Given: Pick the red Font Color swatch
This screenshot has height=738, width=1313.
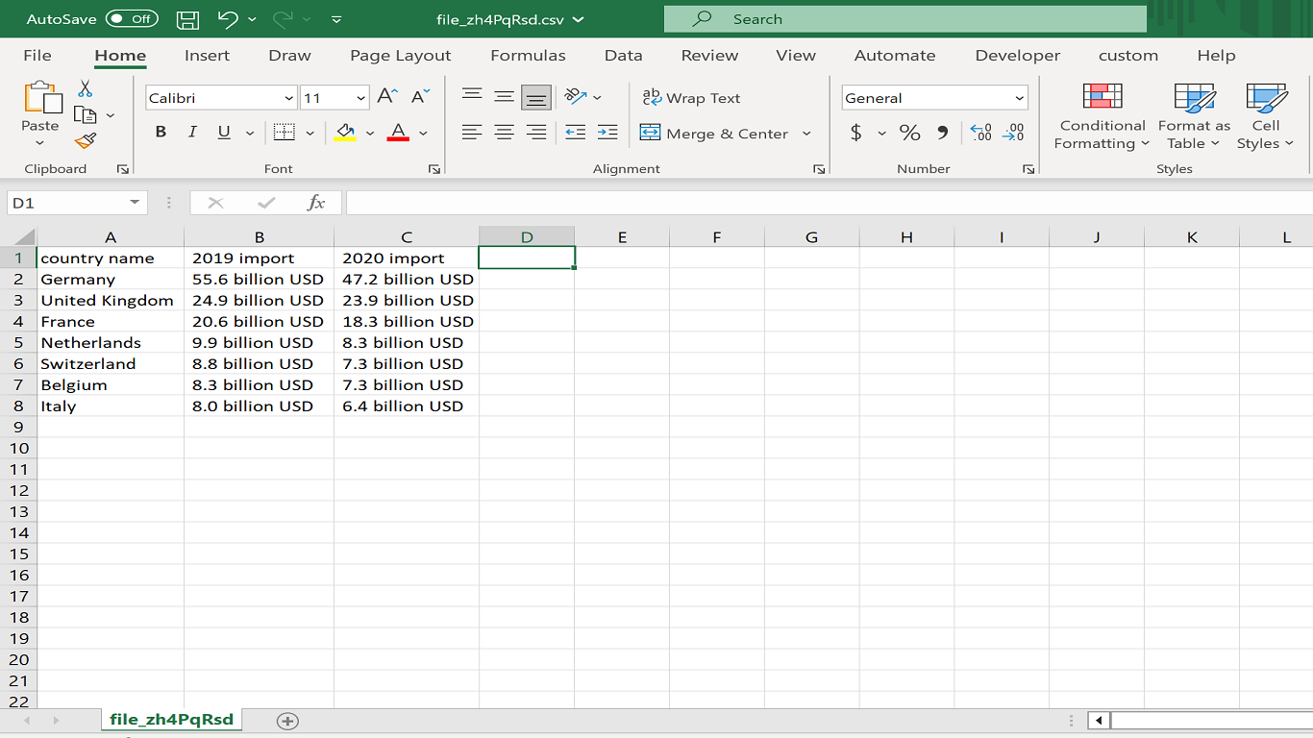Looking at the screenshot, I should pyautogui.click(x=397, y=140).
